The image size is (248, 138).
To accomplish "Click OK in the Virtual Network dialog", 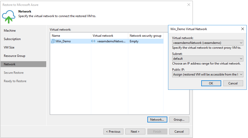I will tap(211, 83).
